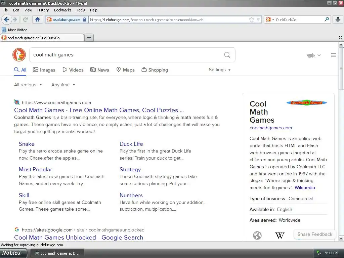Click the Most Visited bookmarks folder

14,30
